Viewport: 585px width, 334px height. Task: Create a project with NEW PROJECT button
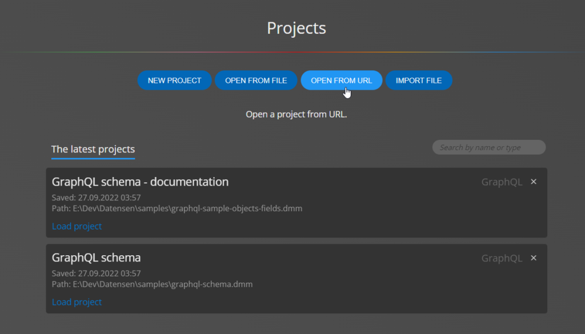click(175, 80)
